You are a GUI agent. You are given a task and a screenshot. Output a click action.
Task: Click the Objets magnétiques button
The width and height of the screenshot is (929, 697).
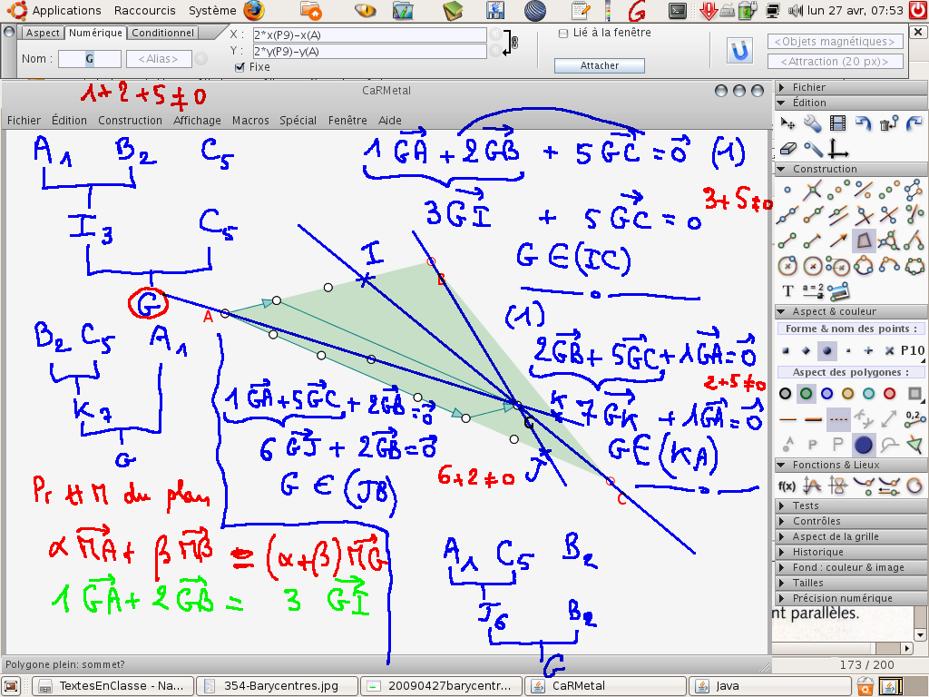pyautogui.click(x=836, y=42)
